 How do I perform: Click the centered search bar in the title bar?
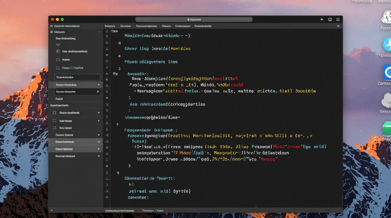[x=194, y=19]
